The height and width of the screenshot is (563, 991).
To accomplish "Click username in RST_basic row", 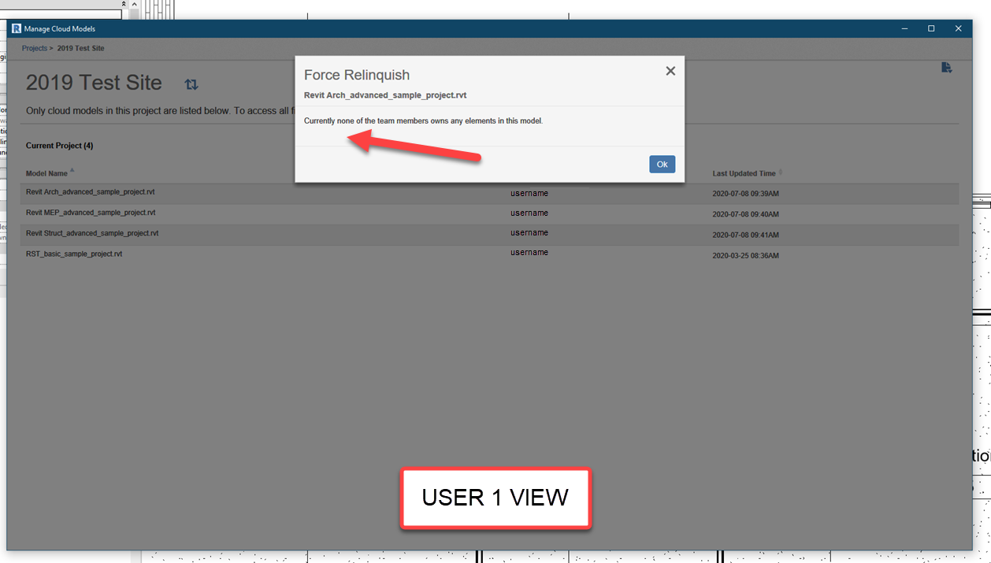I will (529, 253).
